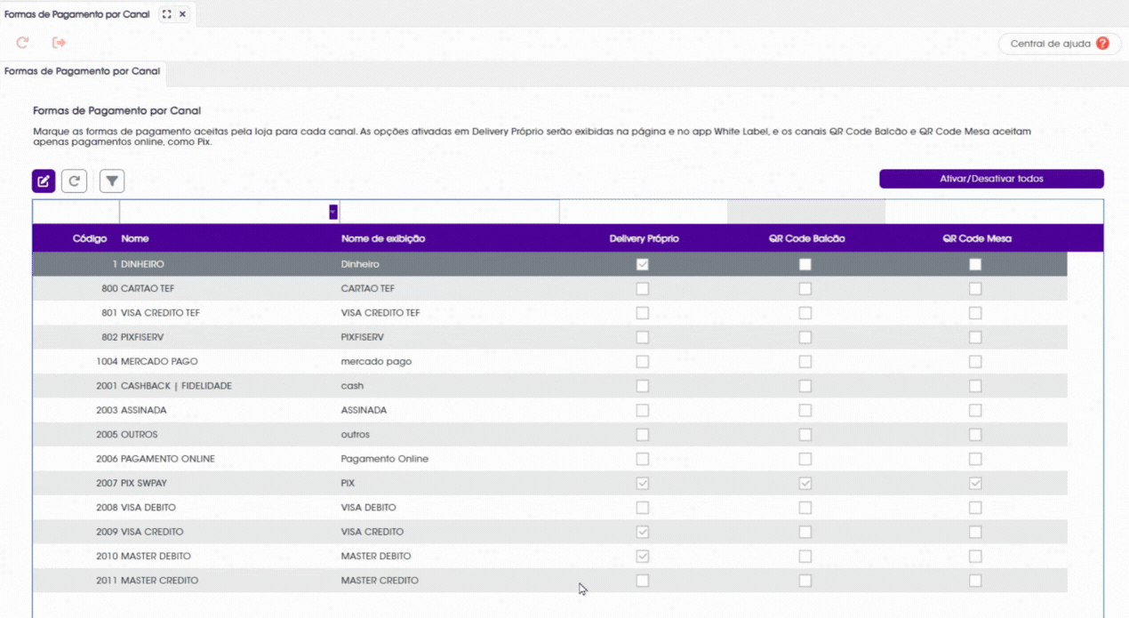Sort by Nome column header

tap(135, 238)
